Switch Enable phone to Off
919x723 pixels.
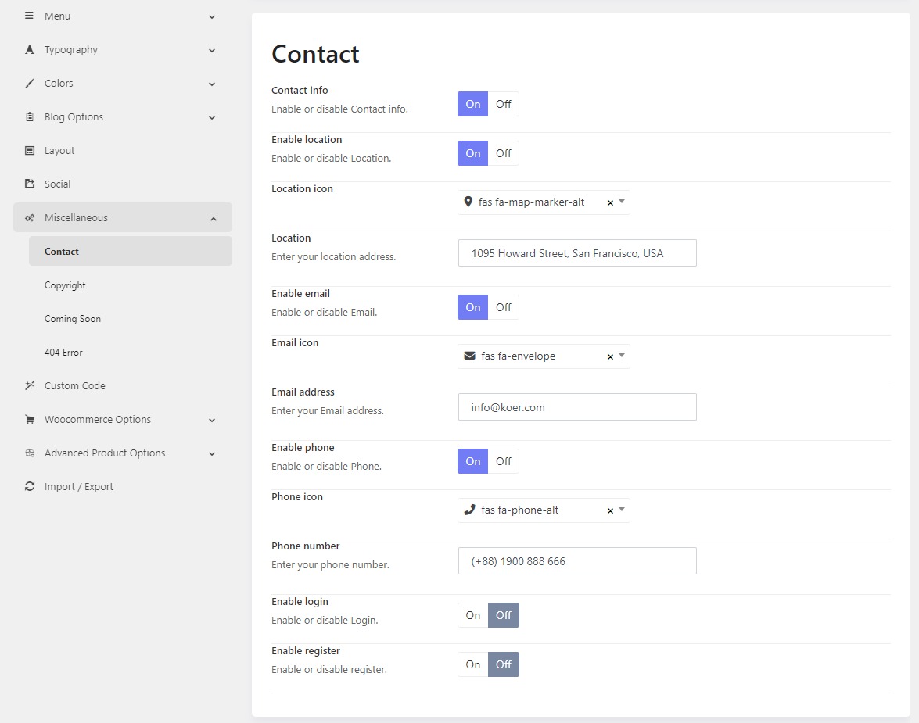[504, 462]
